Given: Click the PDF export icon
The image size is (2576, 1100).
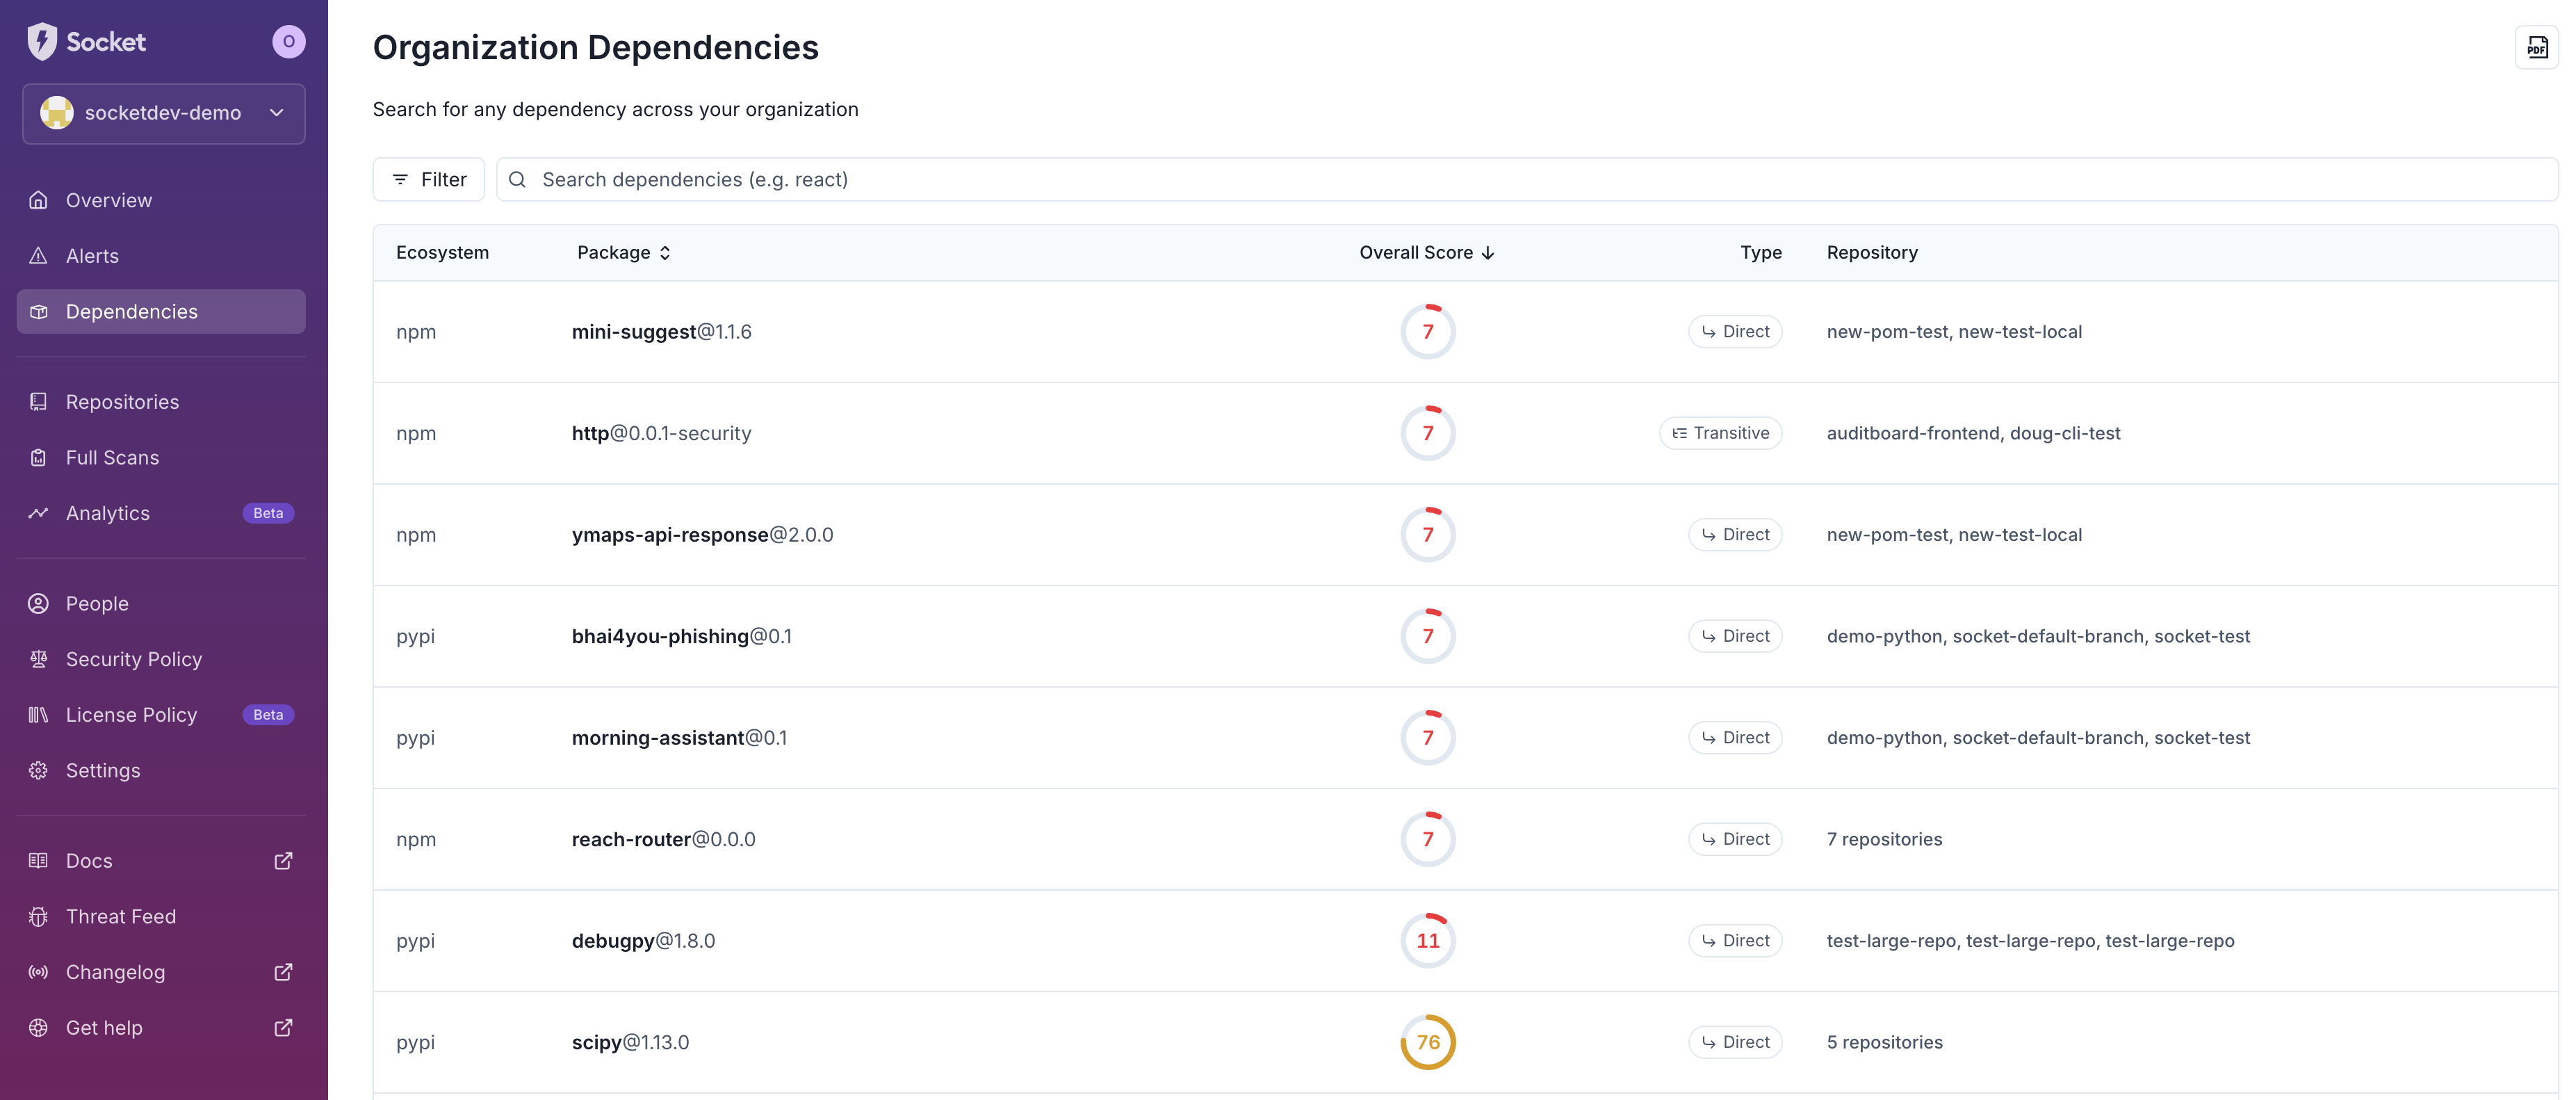Looking at the screenshot, I should 2537,47.
